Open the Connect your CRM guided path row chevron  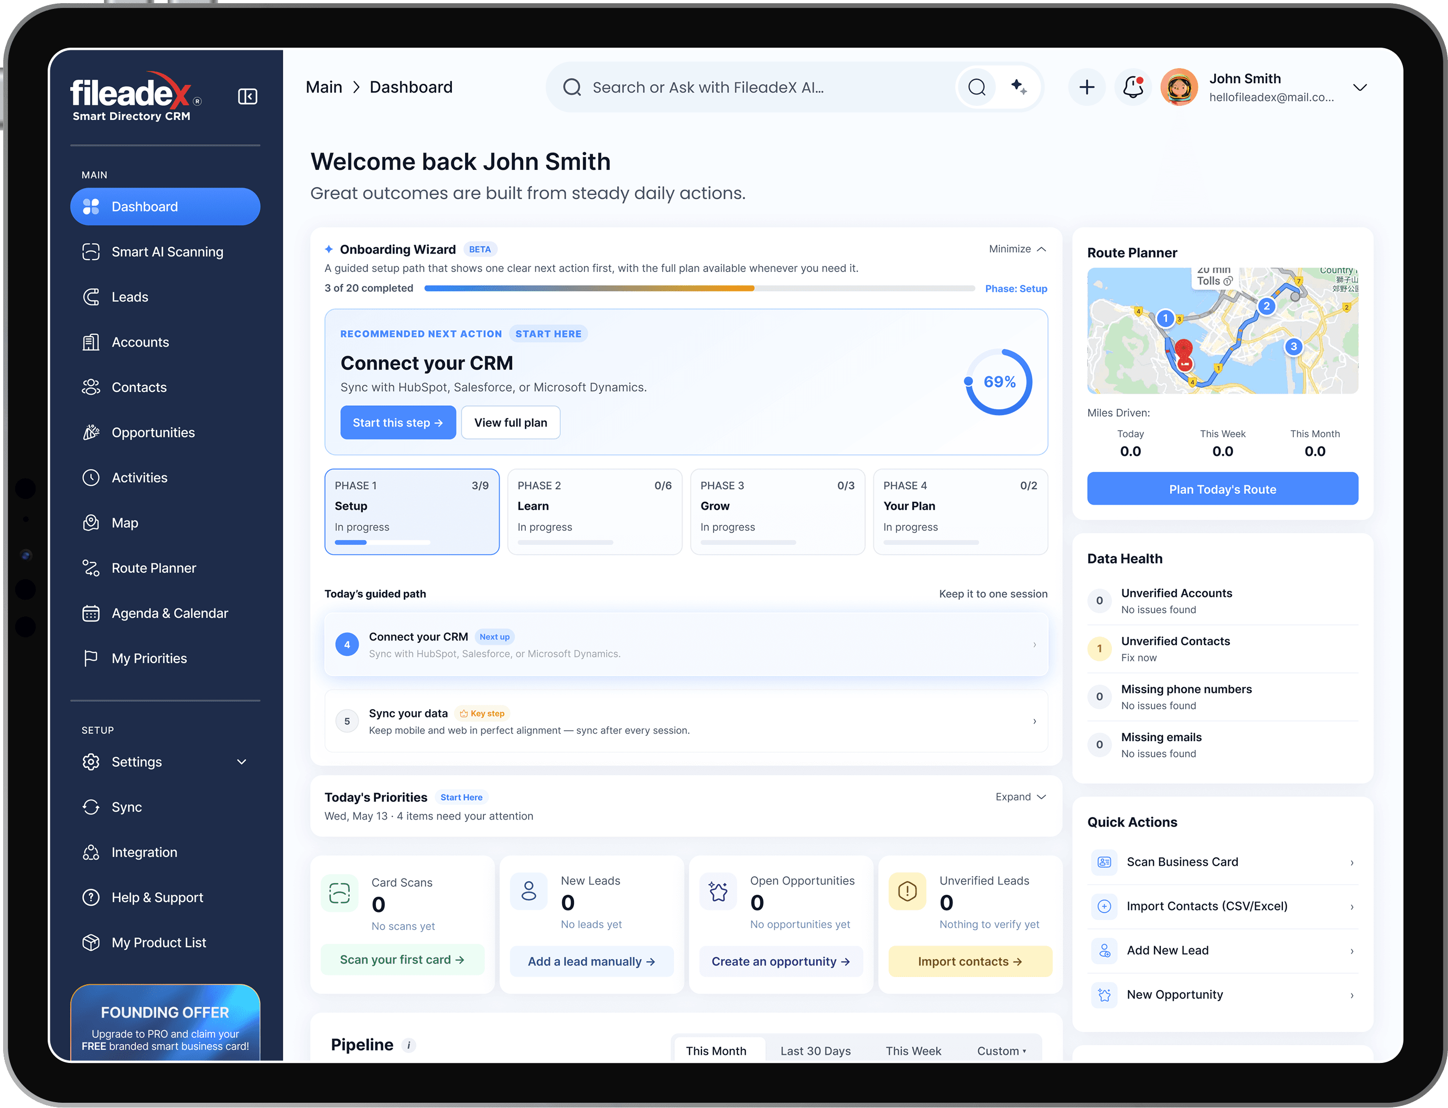coord(1034,644)
